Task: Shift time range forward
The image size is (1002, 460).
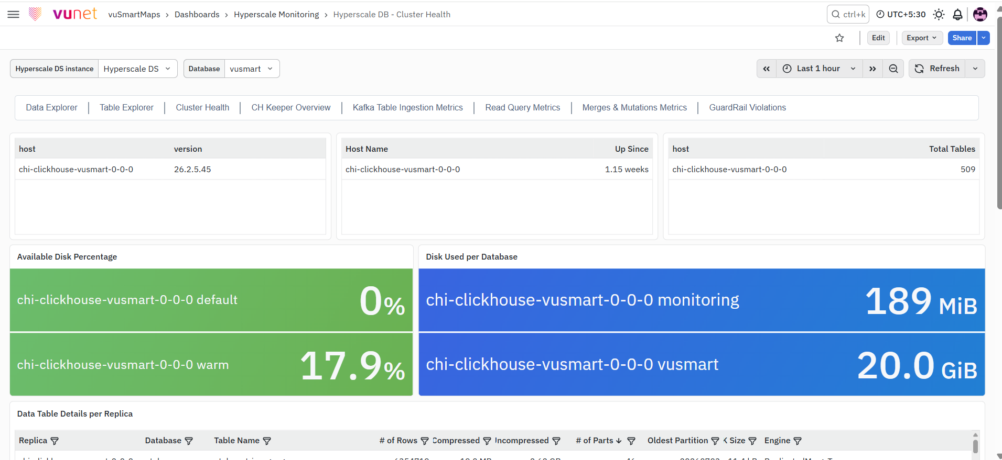Action: pyautogui.click(x=872, y=69)
